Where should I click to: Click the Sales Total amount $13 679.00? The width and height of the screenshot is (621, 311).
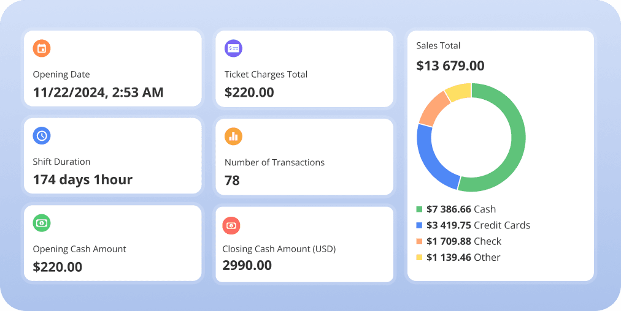tap(450, 66)
